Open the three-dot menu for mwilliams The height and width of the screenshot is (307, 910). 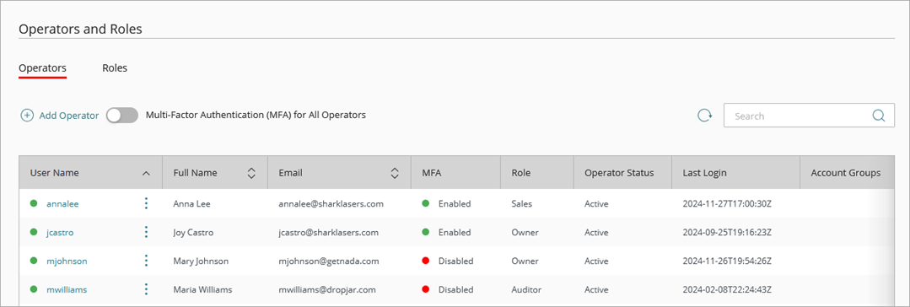(x=146, y=289)
